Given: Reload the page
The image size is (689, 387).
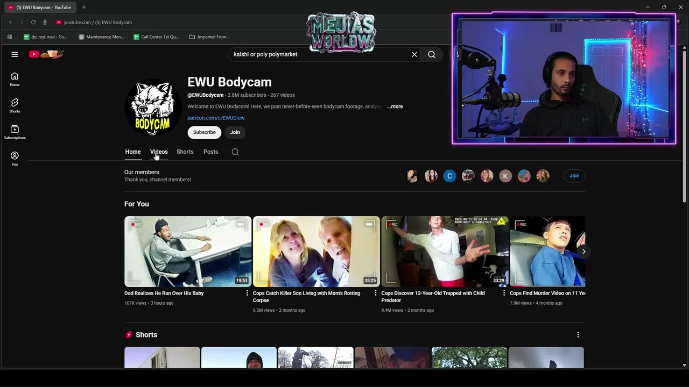Looking at the screenshot, I should (33, 22).
